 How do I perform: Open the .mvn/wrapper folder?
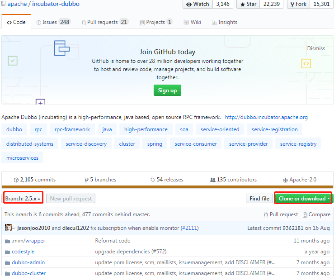pyautogui.click(x=28, y=241)
